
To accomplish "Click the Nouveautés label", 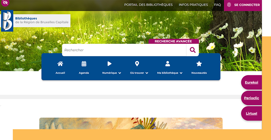I will (199, 73).
